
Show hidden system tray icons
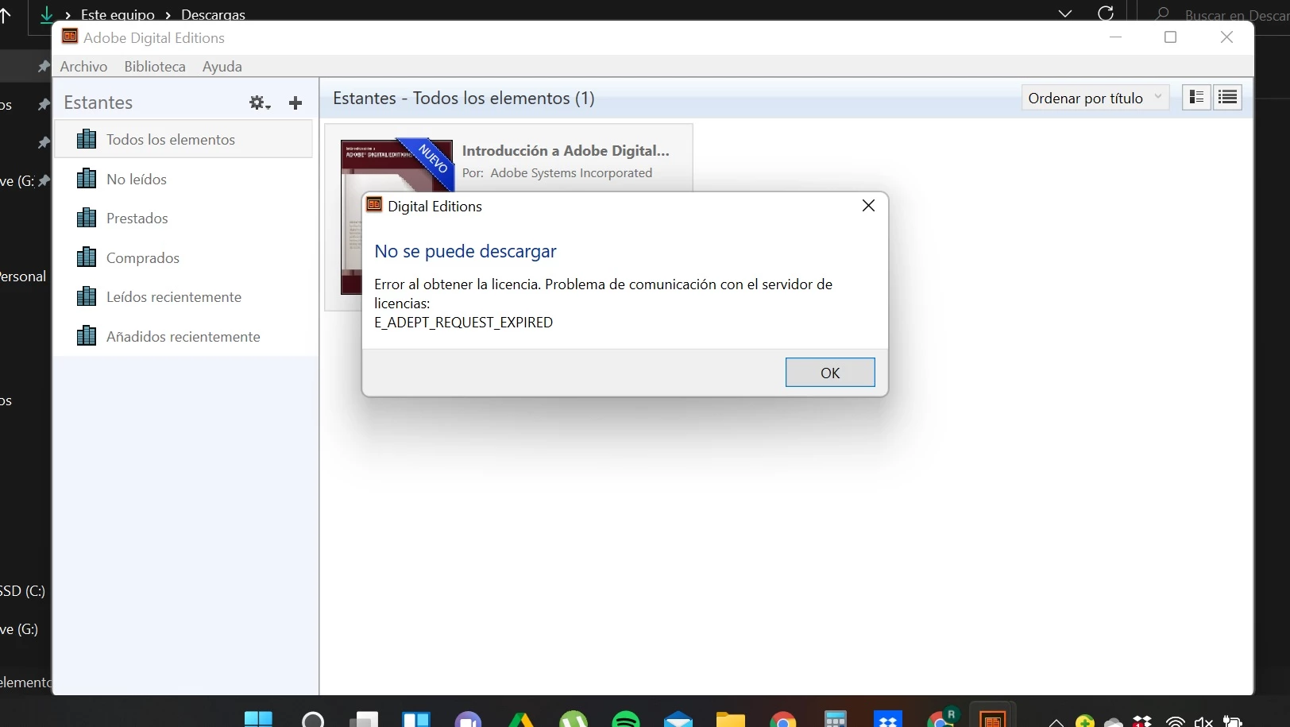1056,722
